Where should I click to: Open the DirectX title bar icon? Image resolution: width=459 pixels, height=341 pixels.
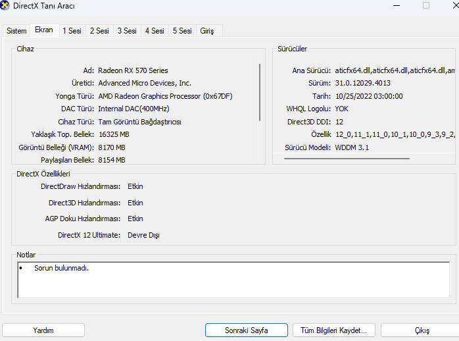tap(5, 5)
